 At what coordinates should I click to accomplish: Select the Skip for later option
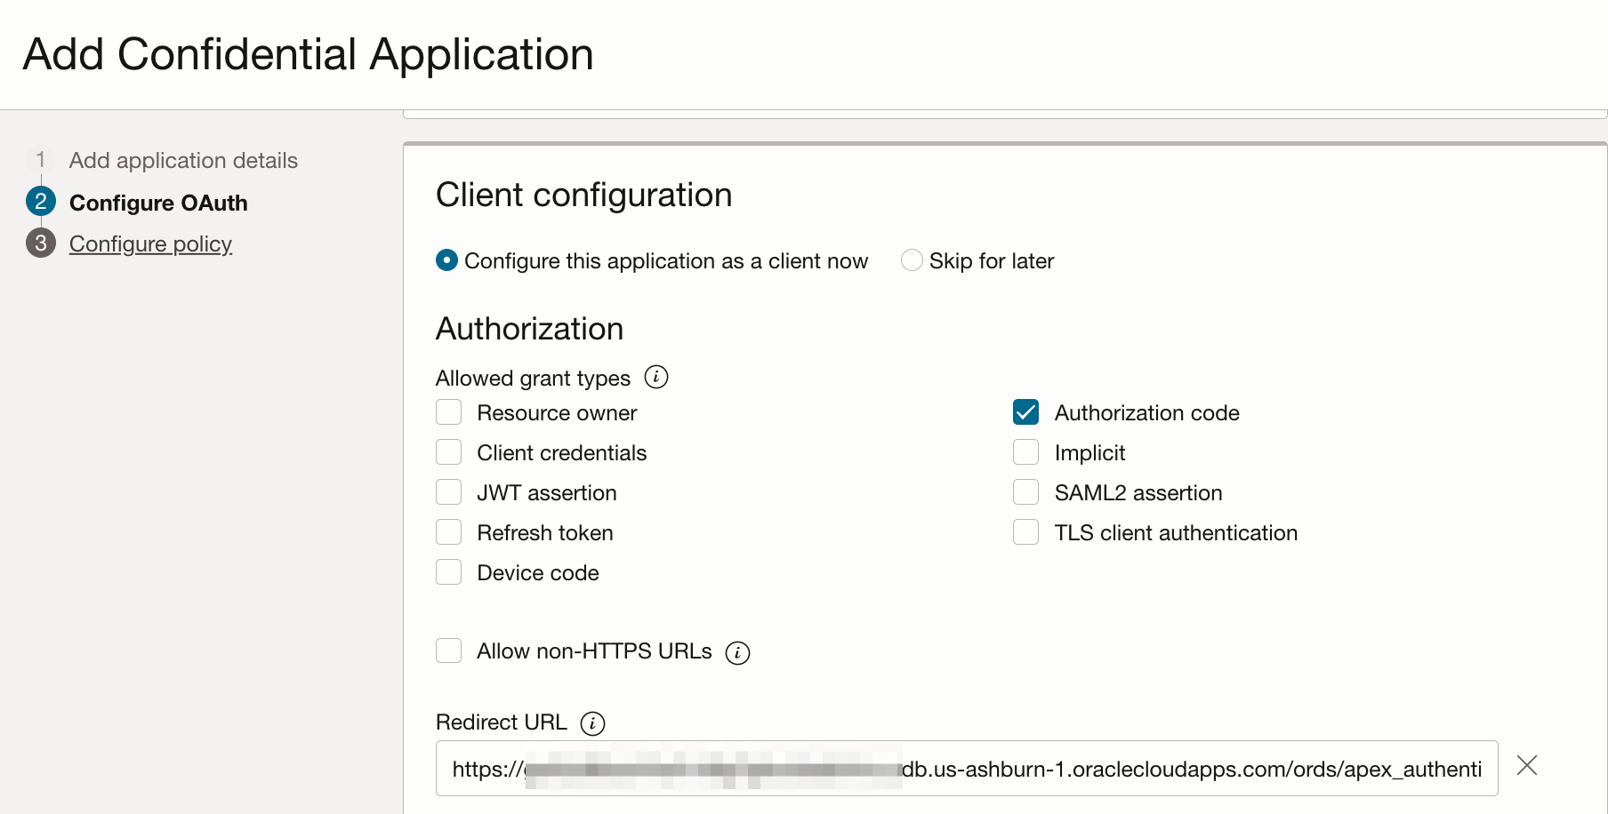click(x=912, y=260)
